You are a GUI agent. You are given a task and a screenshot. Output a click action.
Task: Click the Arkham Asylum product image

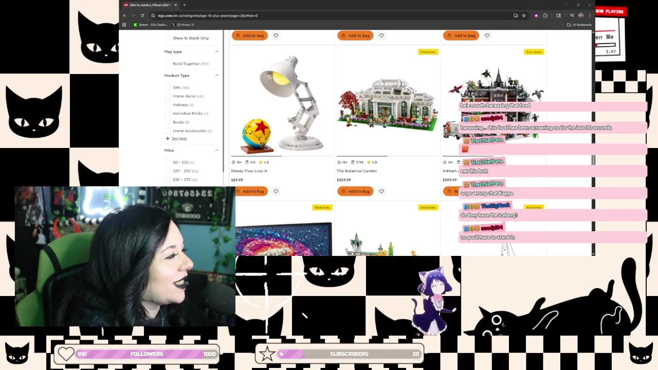[493, 103]
